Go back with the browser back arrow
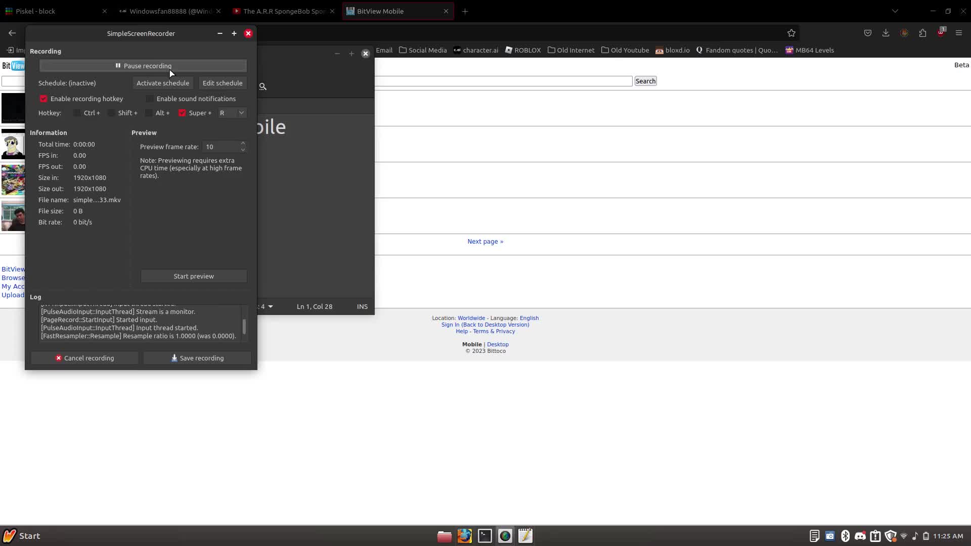 tap(12, 33)
